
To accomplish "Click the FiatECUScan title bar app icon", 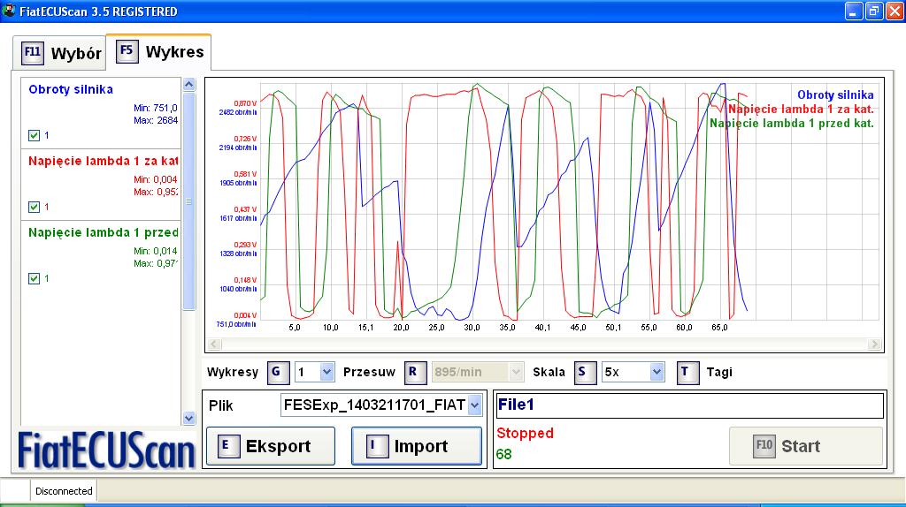I will tap(9, 11).
